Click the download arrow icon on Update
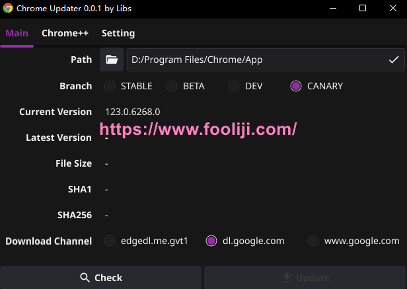Image resolution: width=407 pixels, height=289 pixels. [x=286, y=278]
